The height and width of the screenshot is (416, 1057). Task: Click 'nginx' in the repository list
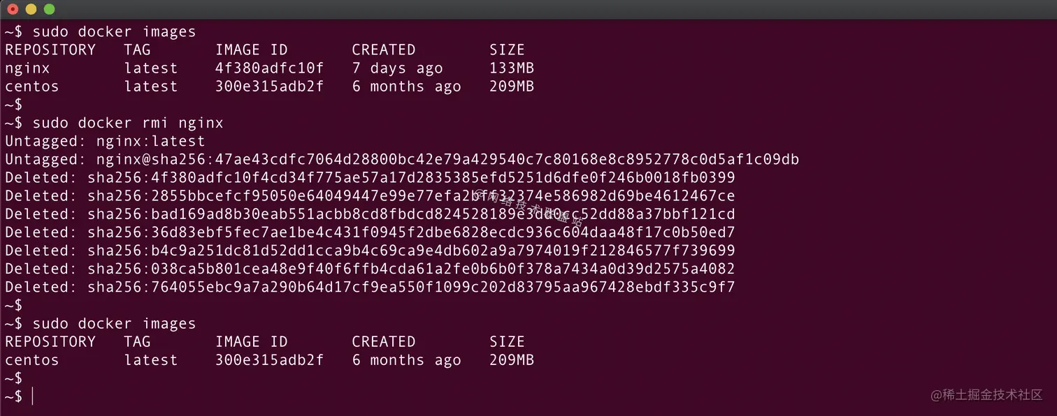tap(27, 68)
